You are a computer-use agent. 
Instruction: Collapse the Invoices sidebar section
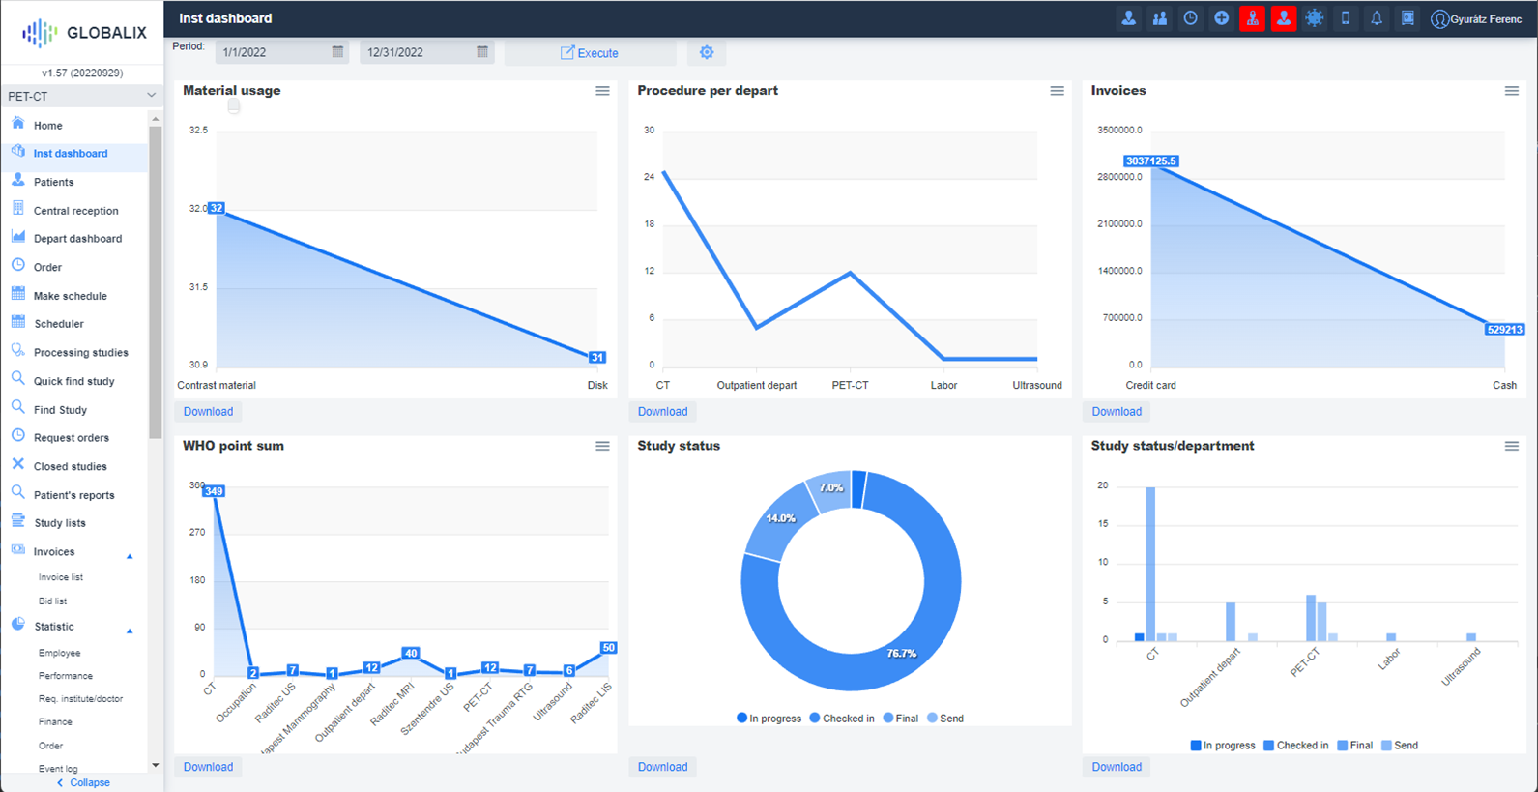[x=130, y=556]
